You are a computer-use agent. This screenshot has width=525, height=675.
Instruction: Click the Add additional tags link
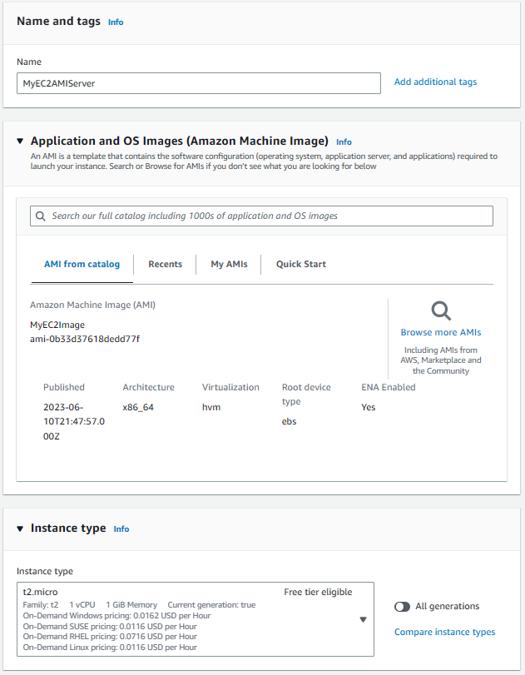click(435, 82)
